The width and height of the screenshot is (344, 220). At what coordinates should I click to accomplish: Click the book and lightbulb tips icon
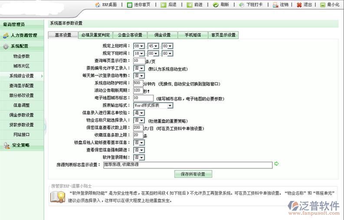[58, 197]
